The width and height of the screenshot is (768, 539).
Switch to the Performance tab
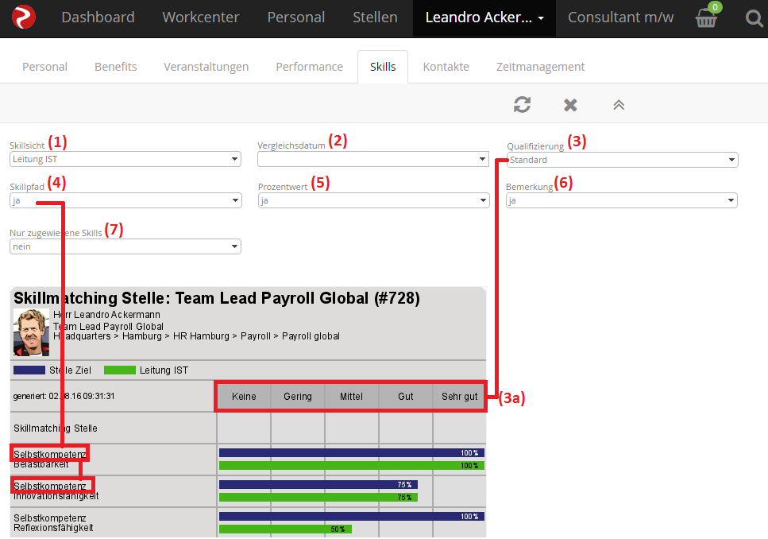pos(310,67)
